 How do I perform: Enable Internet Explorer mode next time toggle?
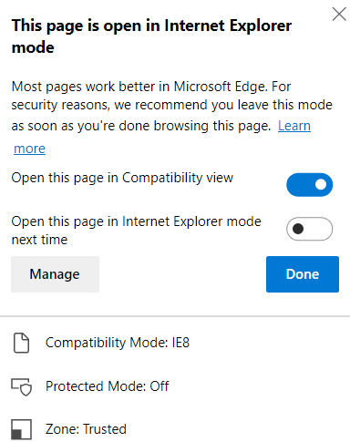point(309,229)
